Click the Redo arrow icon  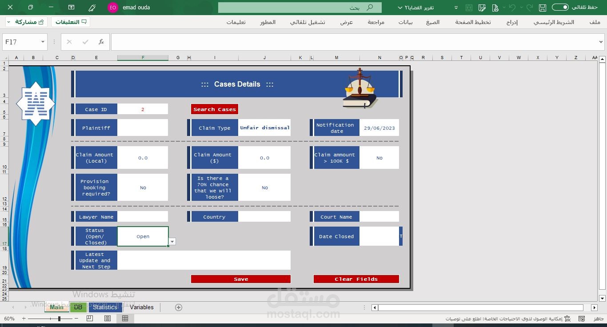(529, 8)
